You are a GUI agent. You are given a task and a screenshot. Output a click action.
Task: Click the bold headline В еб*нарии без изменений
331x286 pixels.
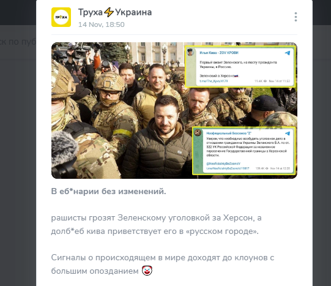pyautogui.click(x=108, y=191)
